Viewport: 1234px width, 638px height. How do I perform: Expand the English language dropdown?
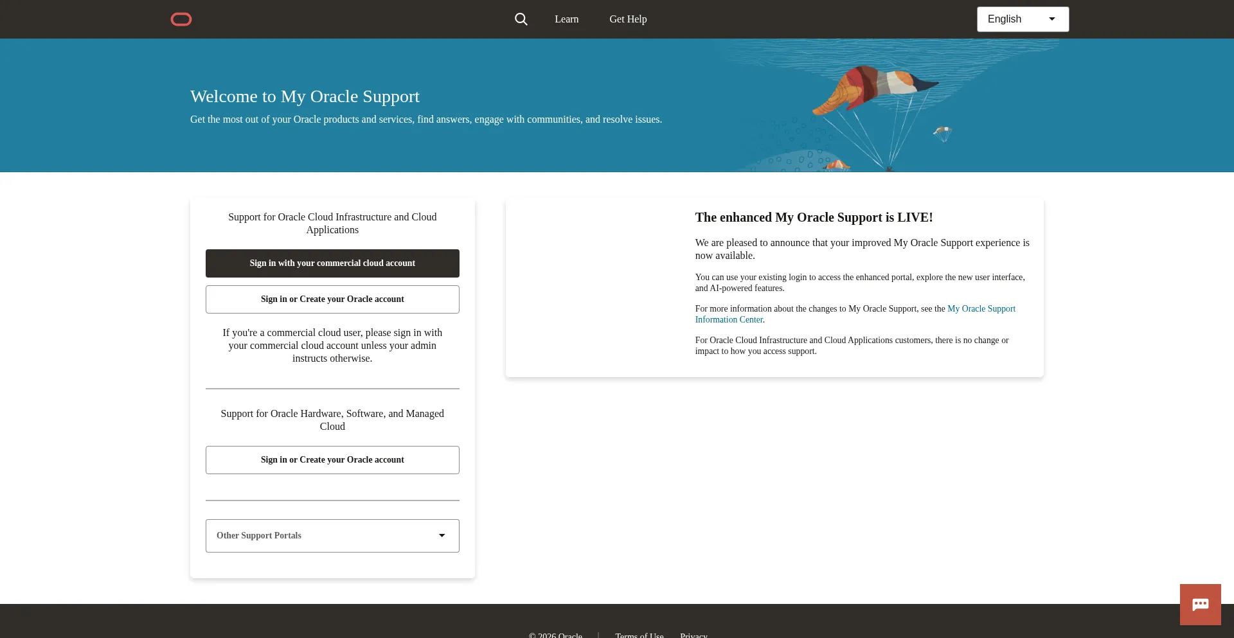1023,19
